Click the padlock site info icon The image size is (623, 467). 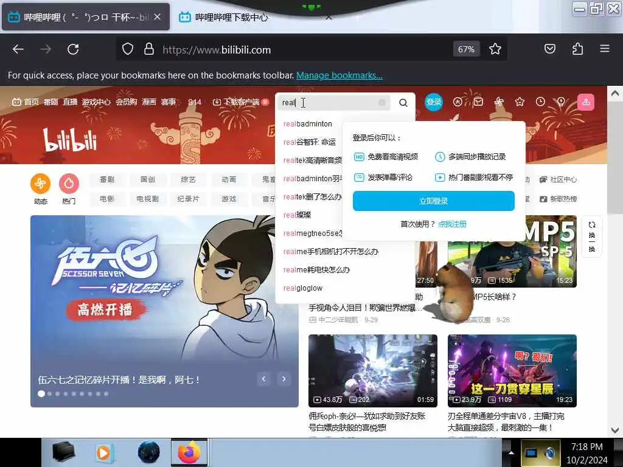click(x=149, y=49)
